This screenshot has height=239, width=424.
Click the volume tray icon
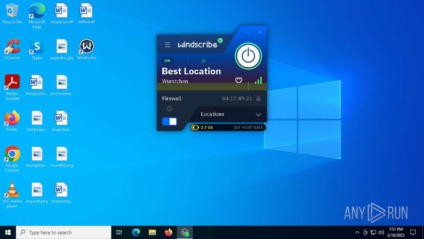(381, 232)
